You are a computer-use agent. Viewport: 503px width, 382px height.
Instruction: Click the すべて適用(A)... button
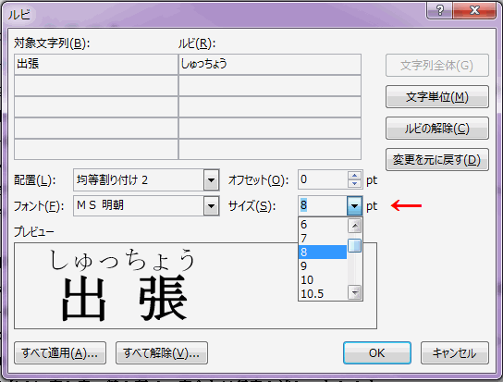coord(60,353)
